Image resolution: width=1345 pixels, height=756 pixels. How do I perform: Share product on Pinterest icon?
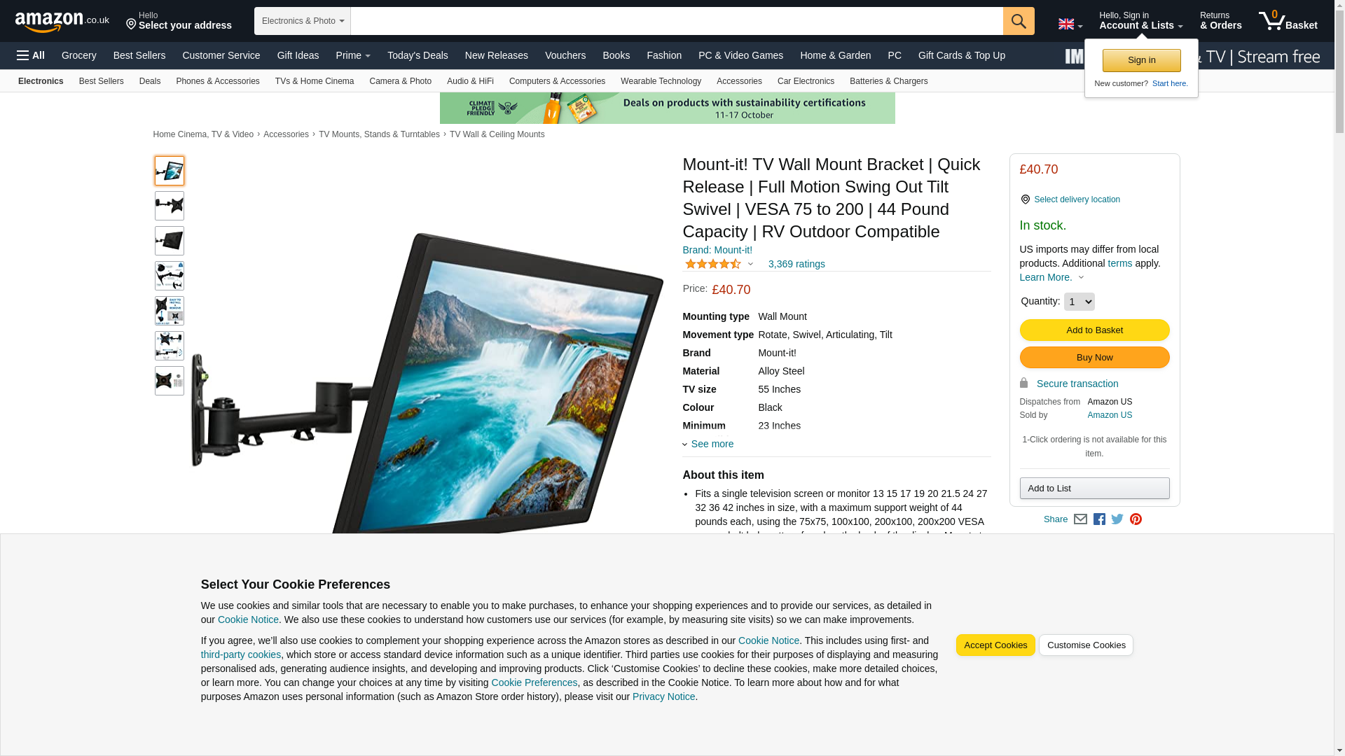click(x=1136, y=519)
